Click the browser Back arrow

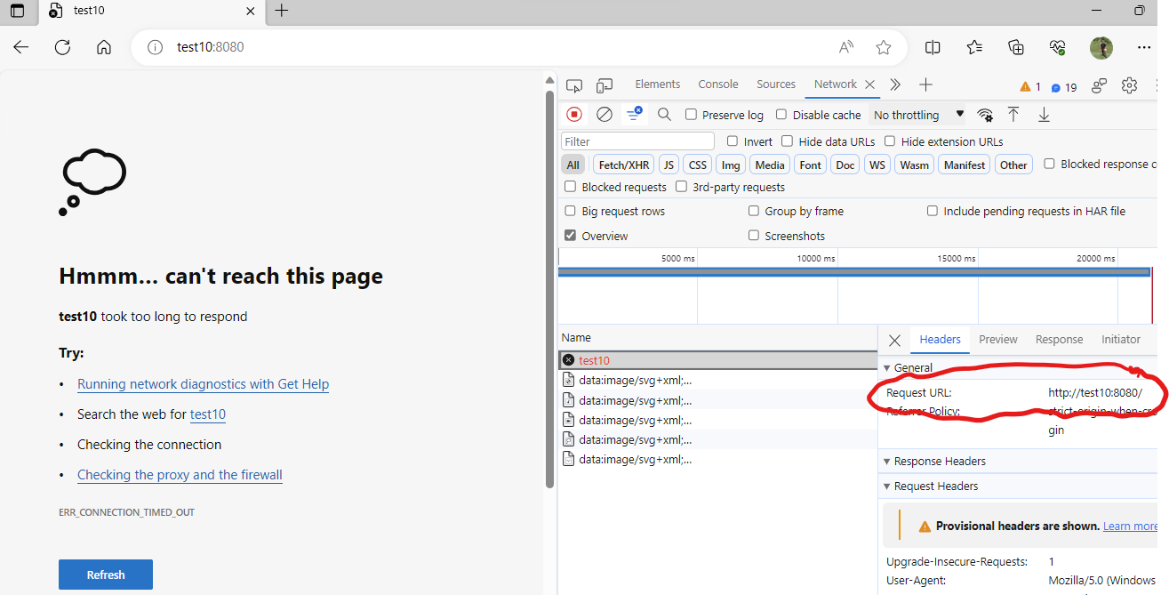(x=21, y=47)
